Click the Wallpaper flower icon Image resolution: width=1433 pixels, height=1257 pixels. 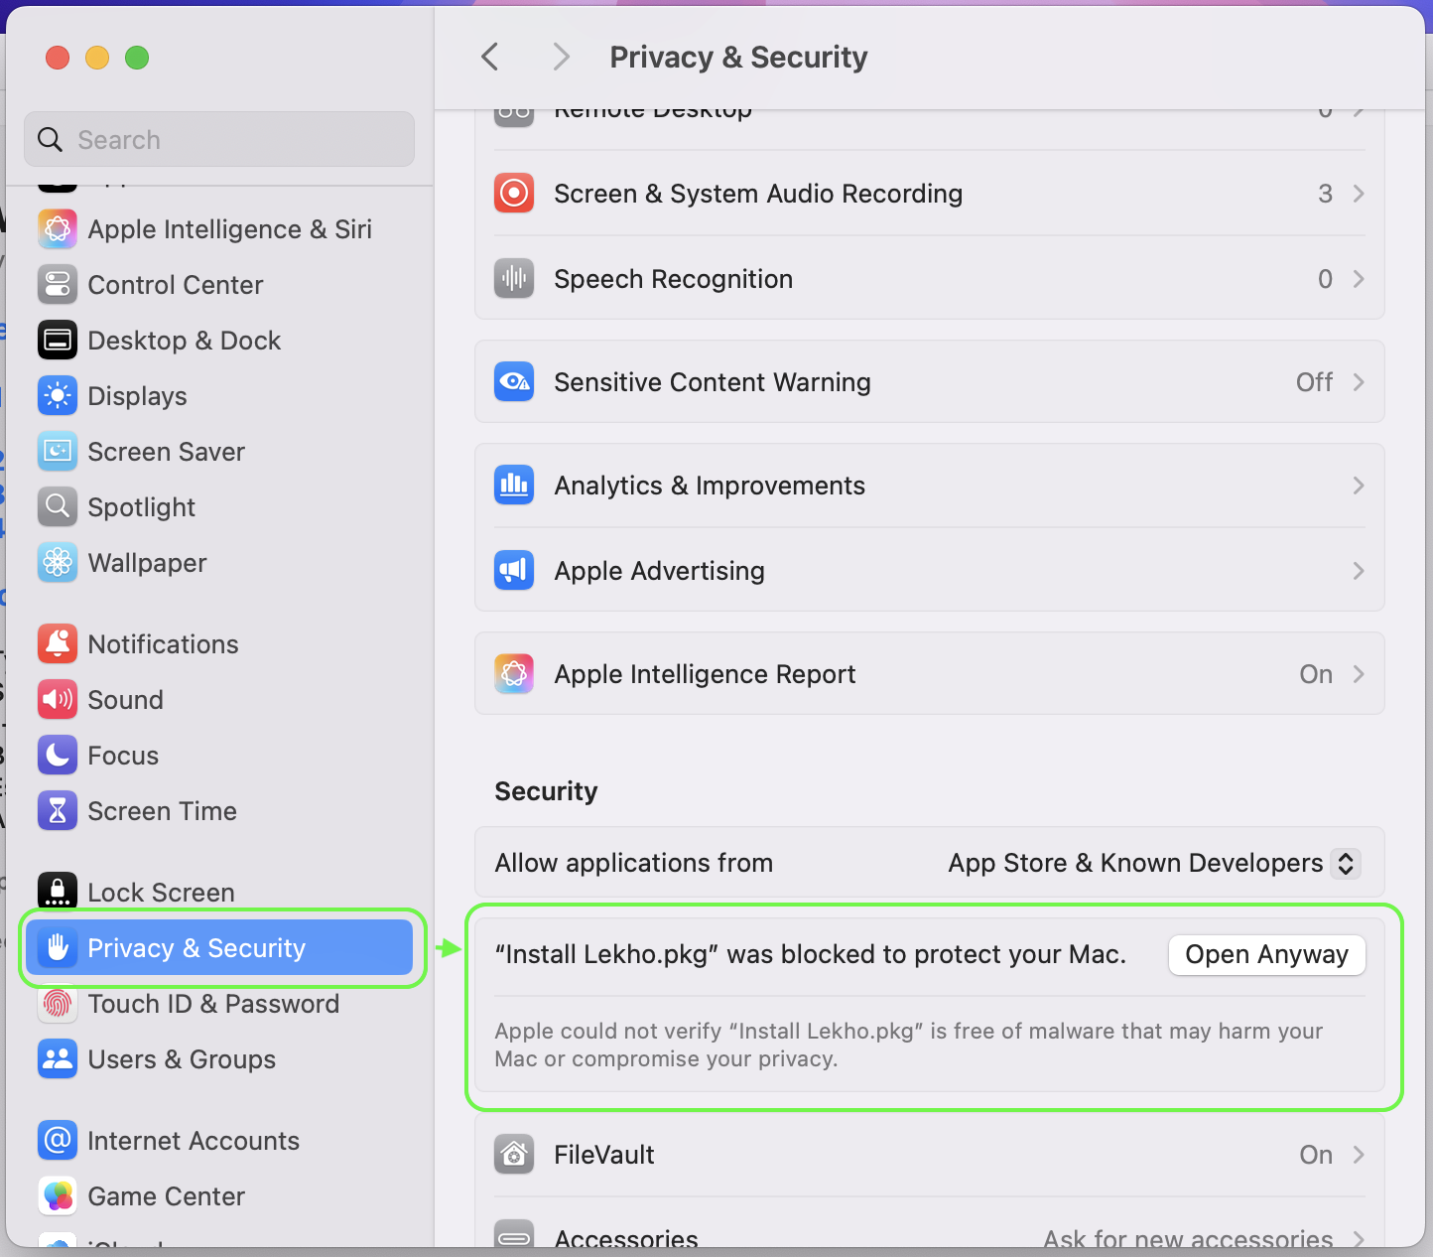click(58, 563)
